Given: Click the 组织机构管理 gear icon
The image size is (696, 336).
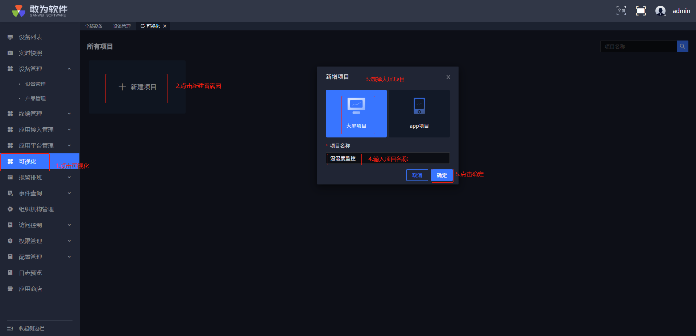Looking at the screenshot, I should [10, 209].
